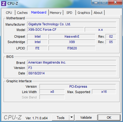123x122 pixels.
Task: Switch to the Memory tab
Action: pos(55,13)
